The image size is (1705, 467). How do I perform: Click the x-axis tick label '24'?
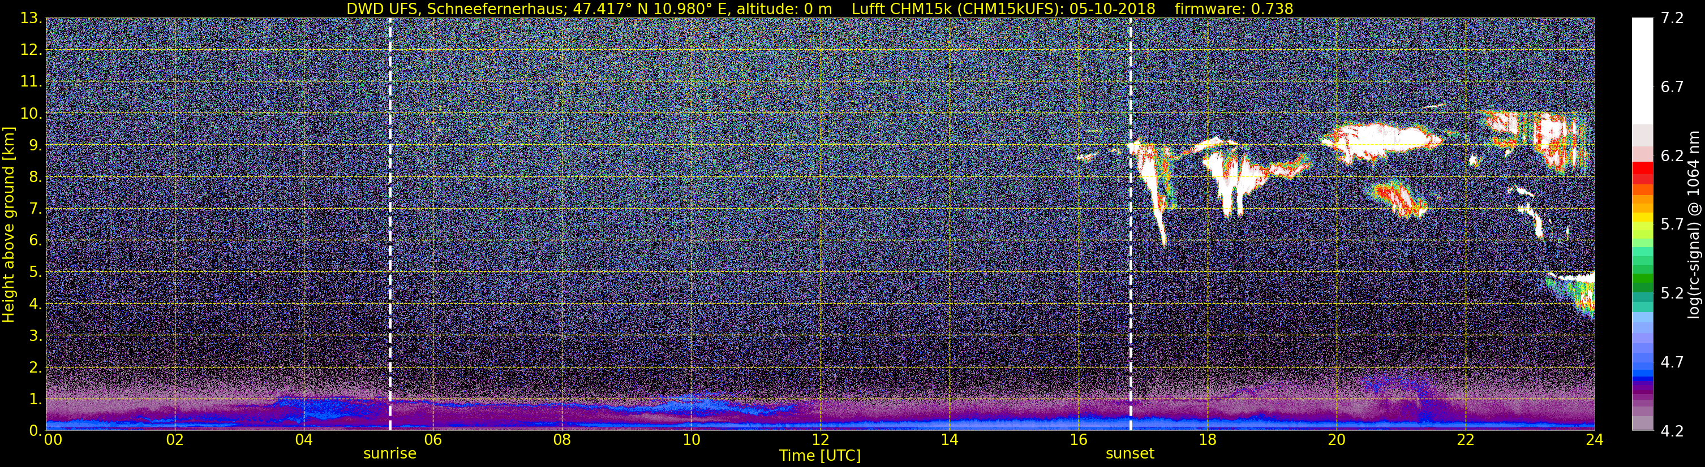1595,440
